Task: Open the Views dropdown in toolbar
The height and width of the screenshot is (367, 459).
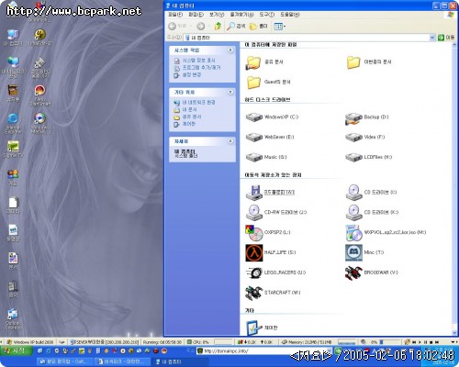Action: (280, 27)
